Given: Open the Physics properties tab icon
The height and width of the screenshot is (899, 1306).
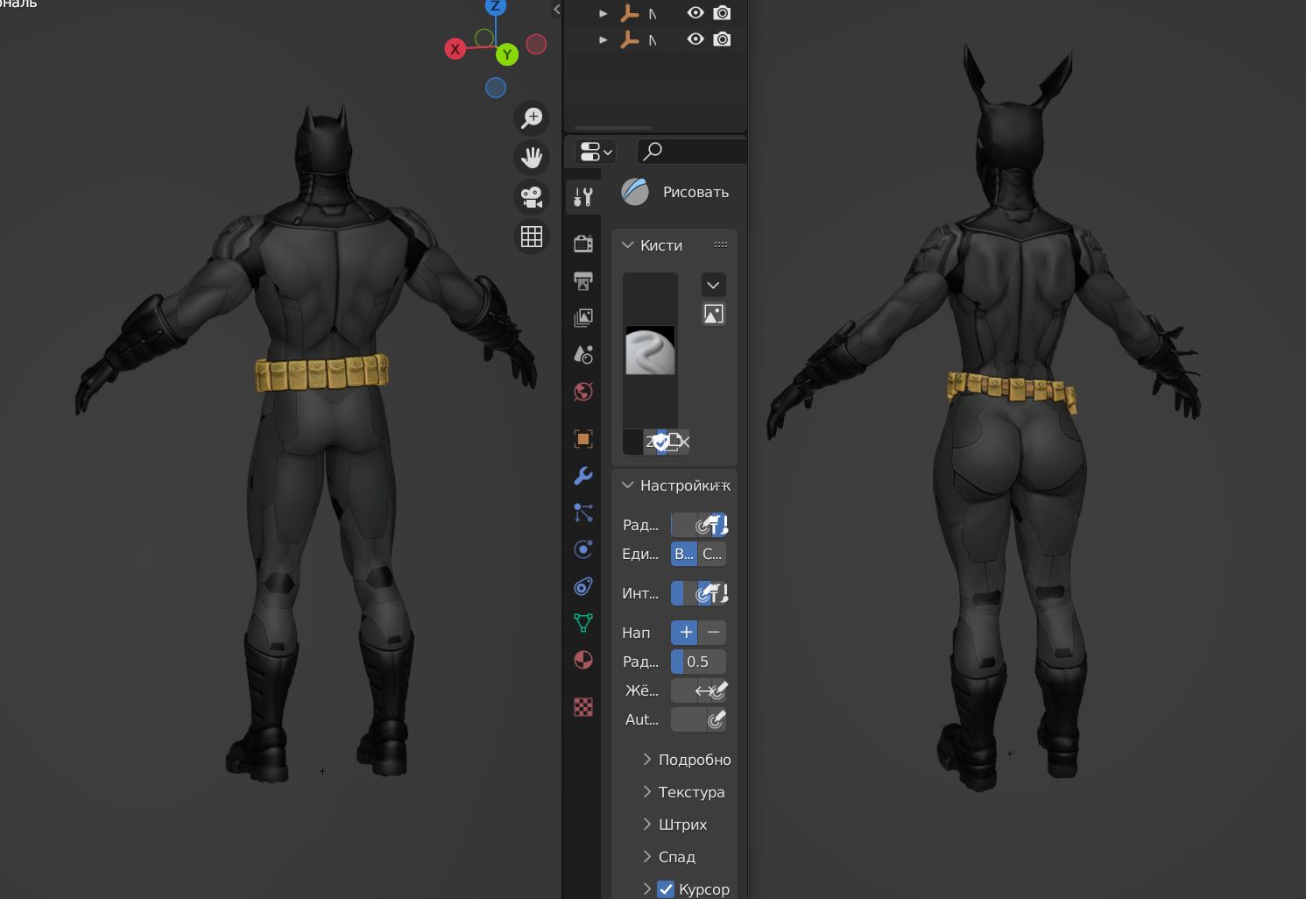Looking at the screenshot, I should point(583,549).
